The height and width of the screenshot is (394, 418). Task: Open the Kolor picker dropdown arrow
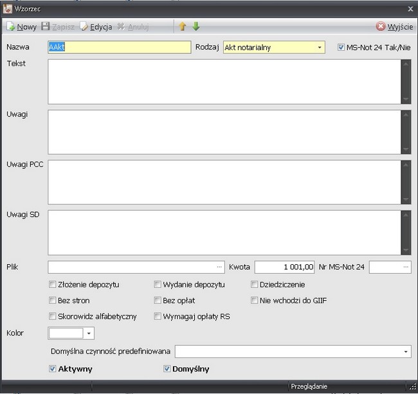89,334
